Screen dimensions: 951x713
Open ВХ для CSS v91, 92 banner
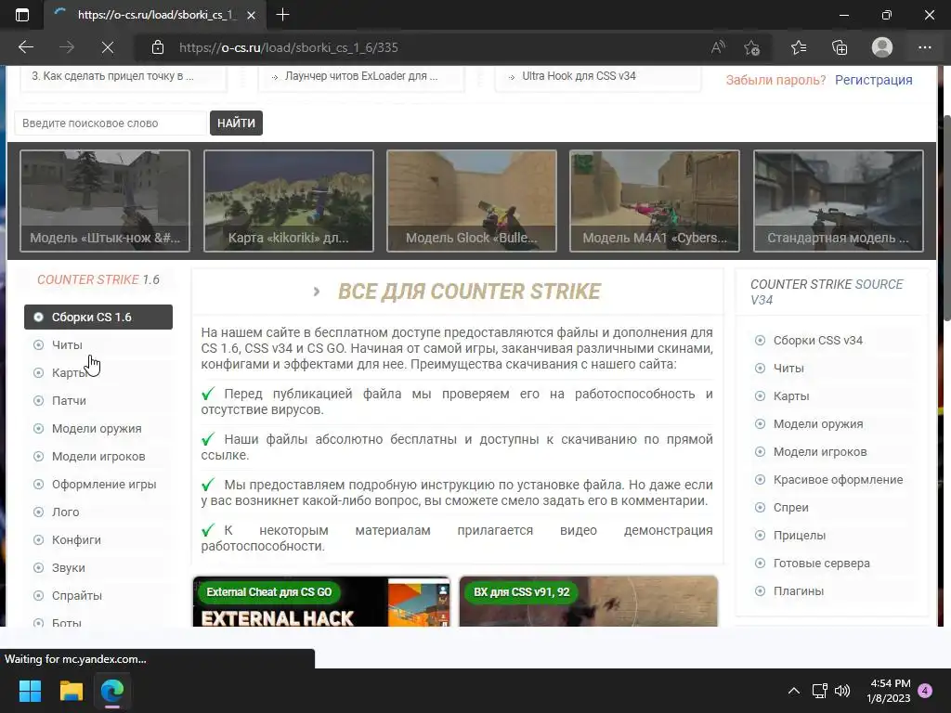(588, 602)
